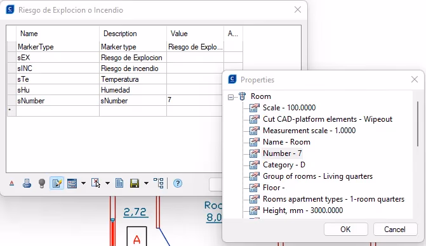426x246 pixels.
Task: Open dropdown arrow next to delete icon
Action: 107,183
